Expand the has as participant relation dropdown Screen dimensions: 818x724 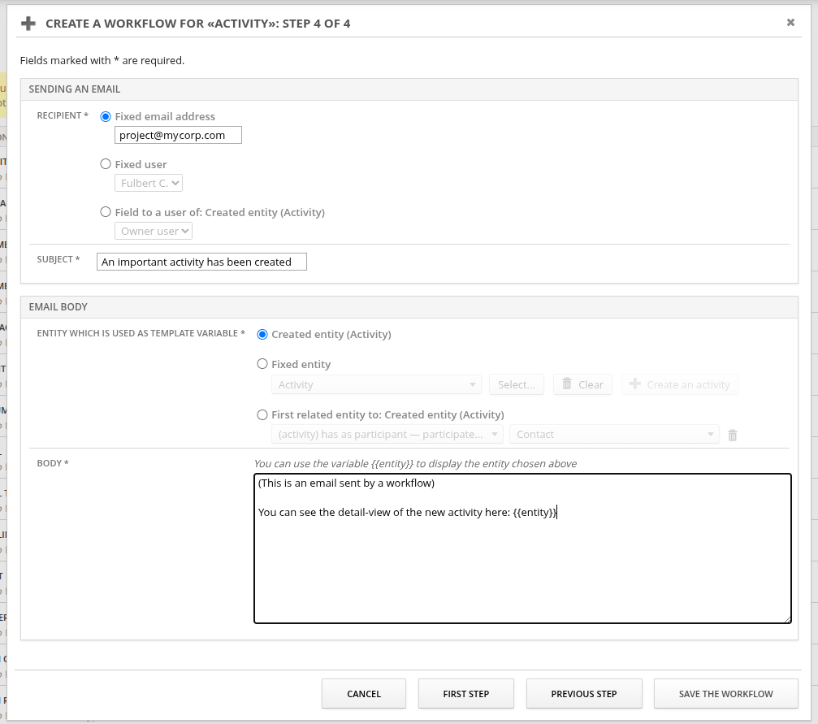point(387,434)
